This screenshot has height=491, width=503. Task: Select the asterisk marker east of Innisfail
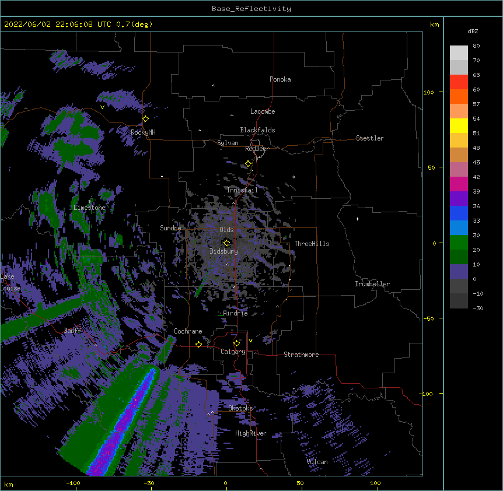(293, 177)
